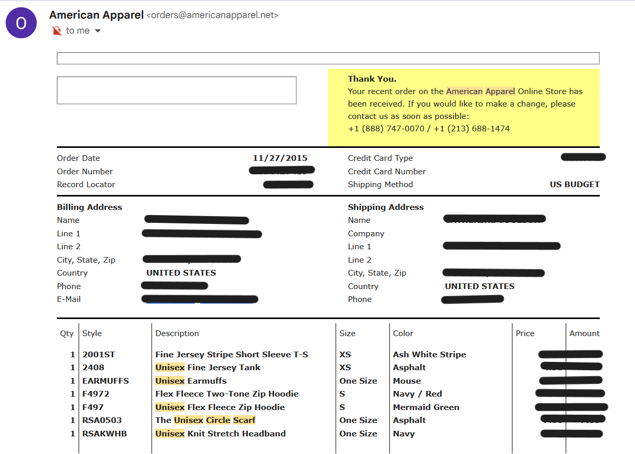Click the 'Navy' color in the RSAKWHB row
Screen dimensions: 635x454
point(404,434)
